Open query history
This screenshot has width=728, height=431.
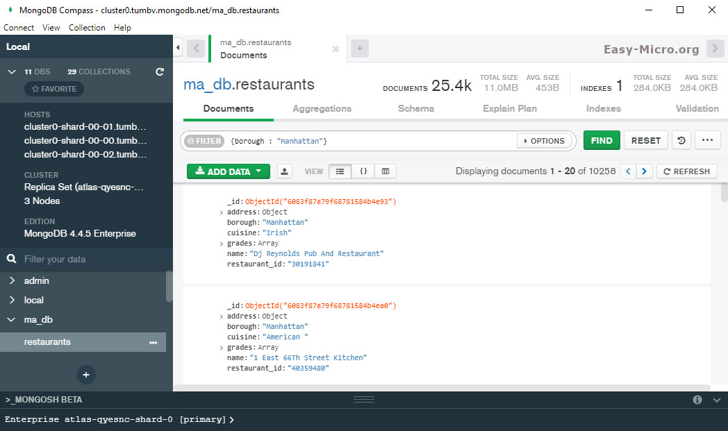pyautogui.click(x=681, y=141)
